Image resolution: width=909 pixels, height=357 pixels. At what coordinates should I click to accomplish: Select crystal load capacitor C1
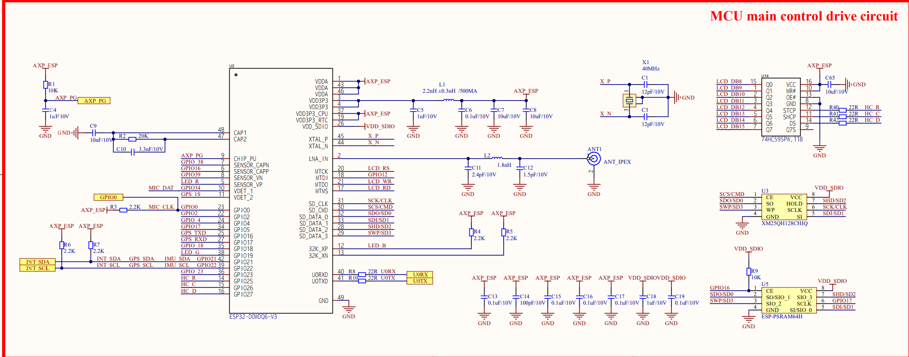tap(645, 85)
